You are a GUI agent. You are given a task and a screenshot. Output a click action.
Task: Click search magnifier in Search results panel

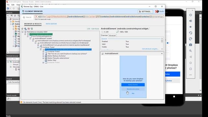[x=8, y=99]
